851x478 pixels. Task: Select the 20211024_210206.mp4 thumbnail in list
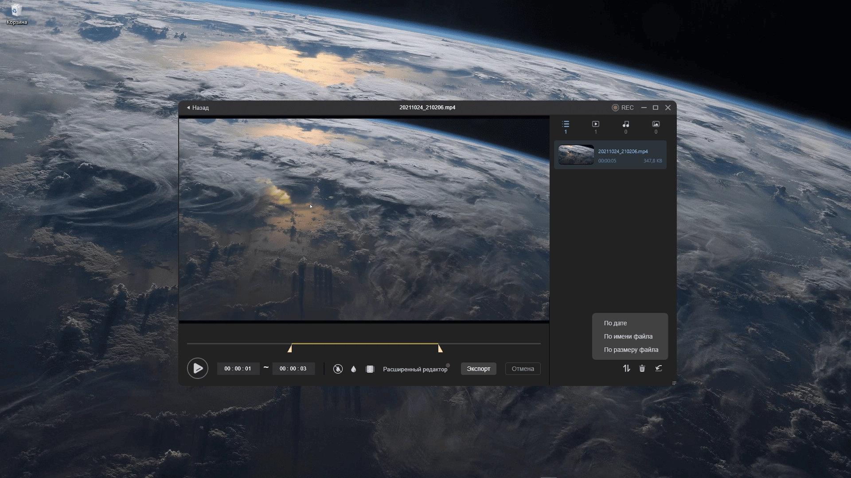click(x=576, y=155)
